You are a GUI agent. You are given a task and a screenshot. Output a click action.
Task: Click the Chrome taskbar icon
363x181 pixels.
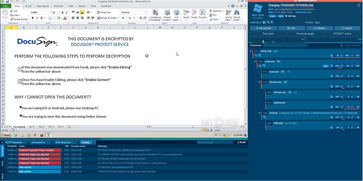tap(35, 135)
